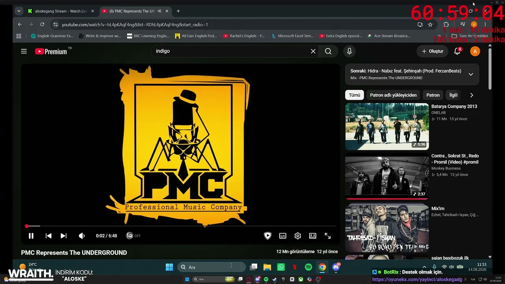Select the İlgili filter chip

coord(454,95)
